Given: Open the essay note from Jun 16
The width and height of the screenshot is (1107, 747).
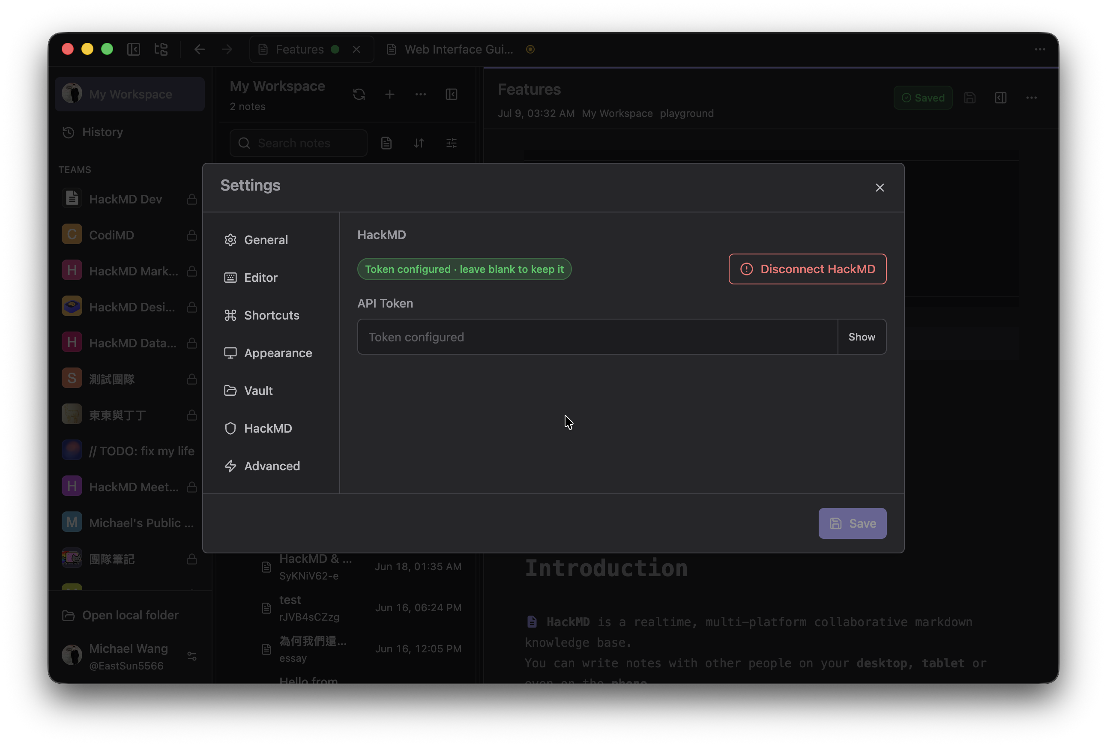Looking at the screenshot, I should tap(362, 648).
